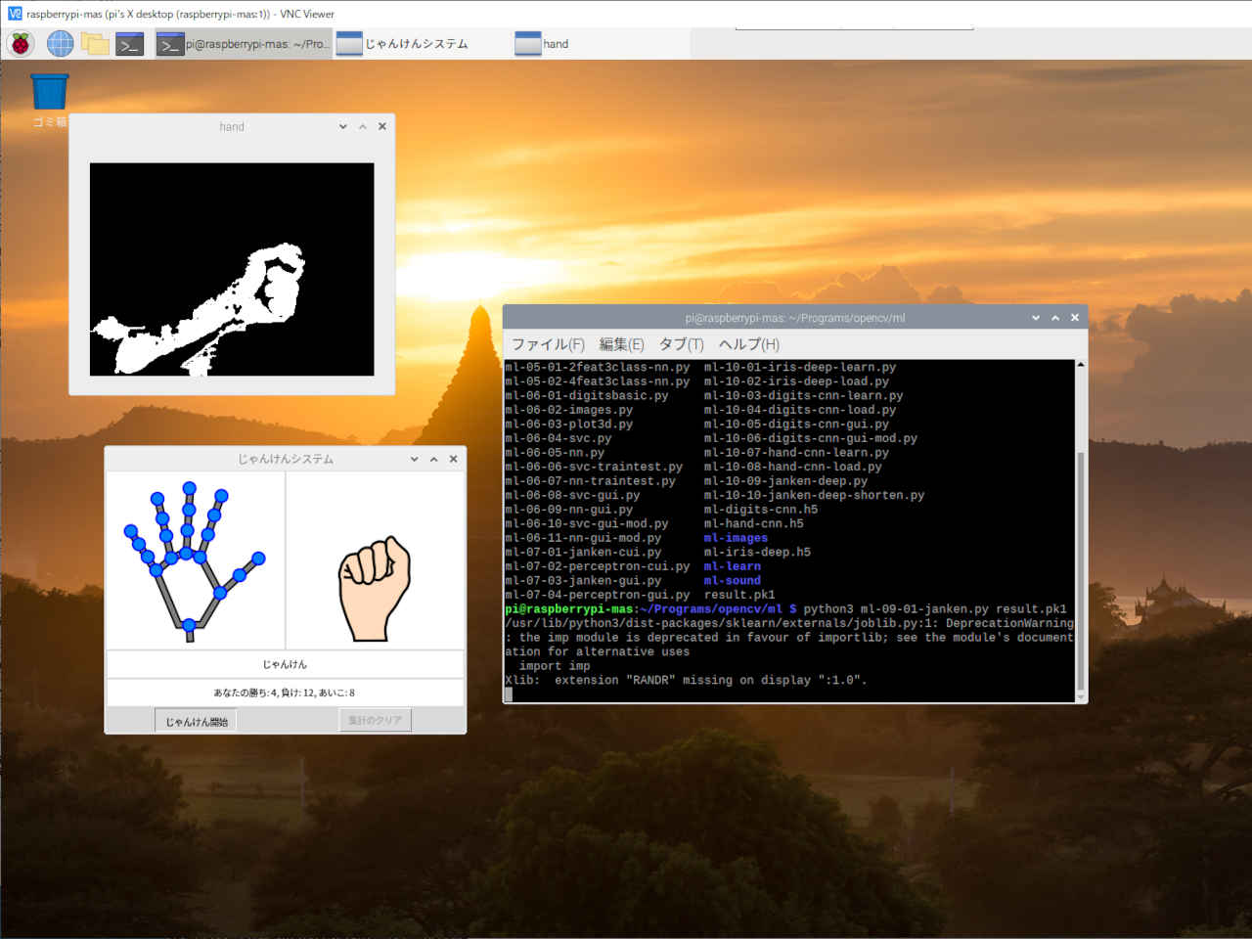The width and height of the screenshot is (1252, 939).
Task: Click the 集計のクリア button
Action: 376,721
